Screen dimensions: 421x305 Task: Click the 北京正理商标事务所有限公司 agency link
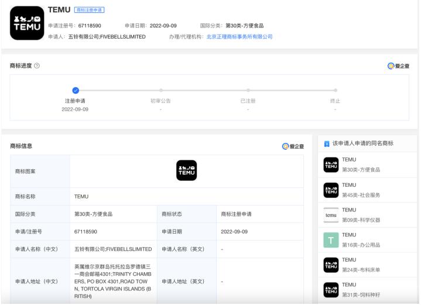click(239, 36)
